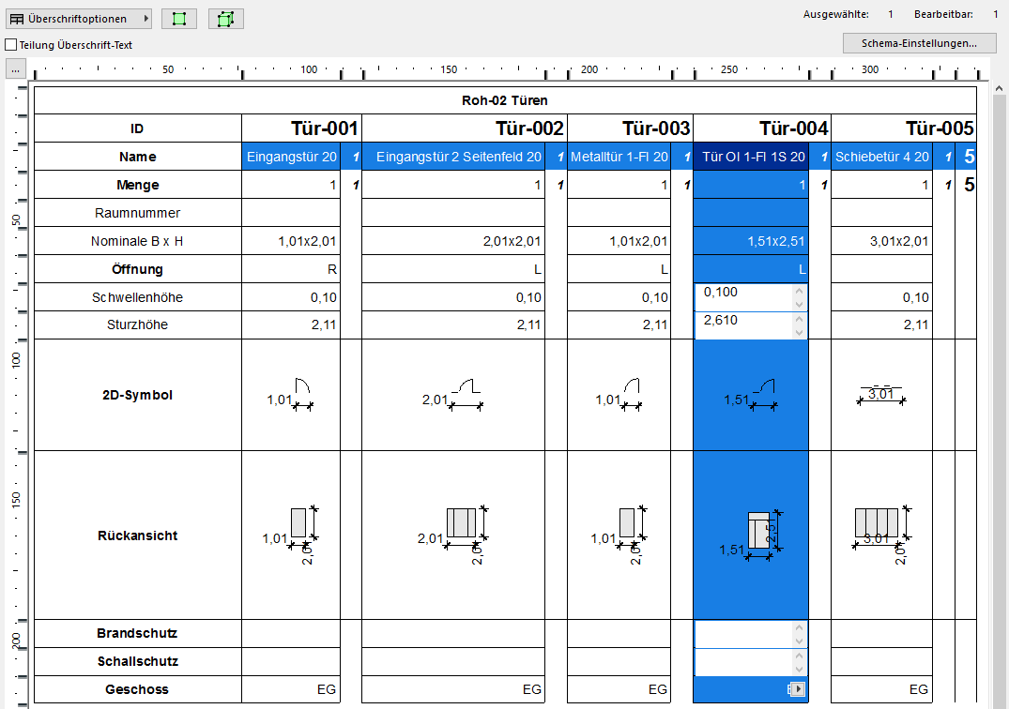Click the Schiebetür 4 20 cell

(881, 157)
